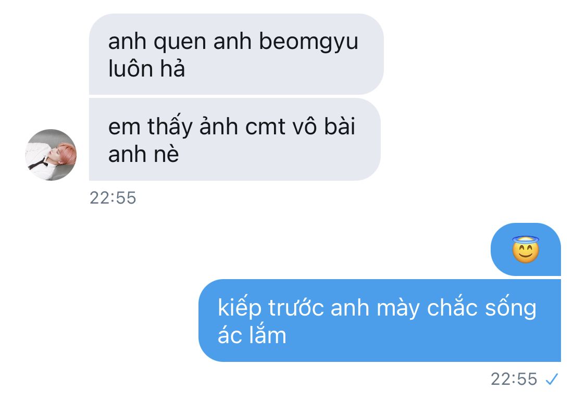Click the word 'bài' in the second bubble
This screenshot has width=586, height=402.
(339, 125)
